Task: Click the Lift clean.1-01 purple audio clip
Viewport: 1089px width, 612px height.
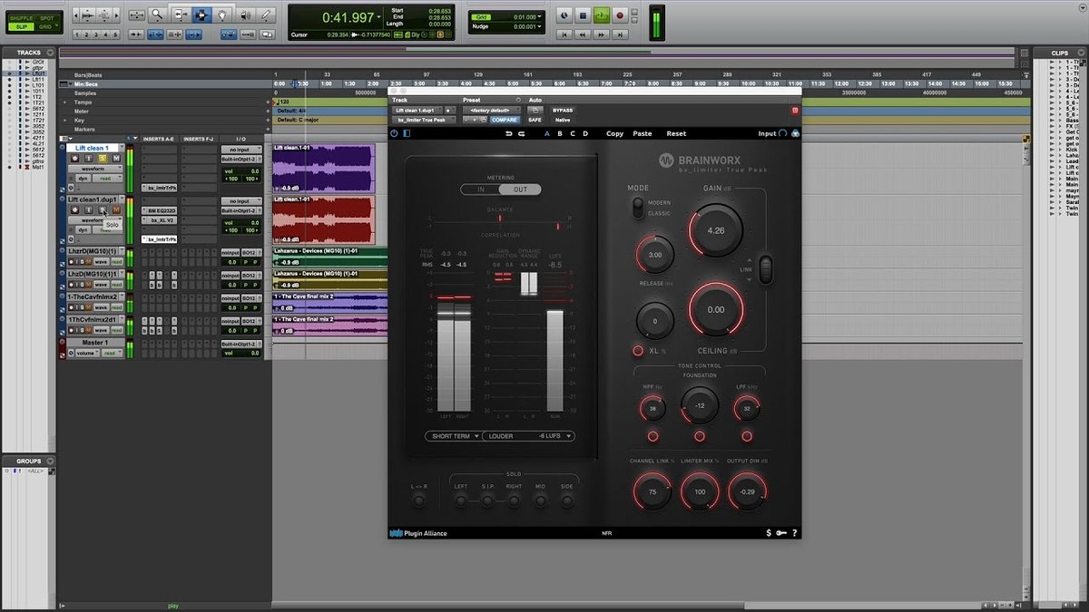Action: pos(323,168)
